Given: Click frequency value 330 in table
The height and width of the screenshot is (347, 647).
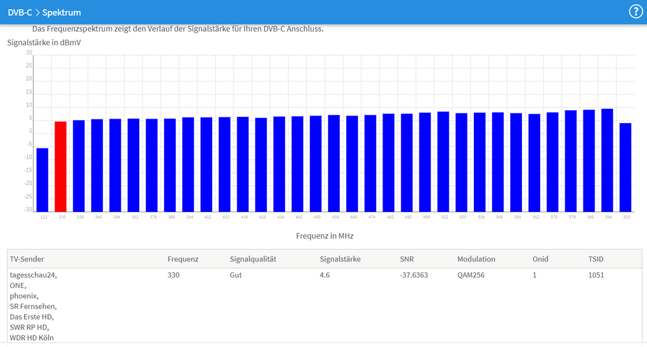Looking at the screenshot, I should coord(173,275).
